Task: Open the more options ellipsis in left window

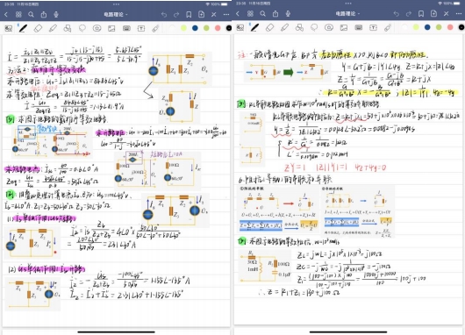Action: tap(226, 14)
